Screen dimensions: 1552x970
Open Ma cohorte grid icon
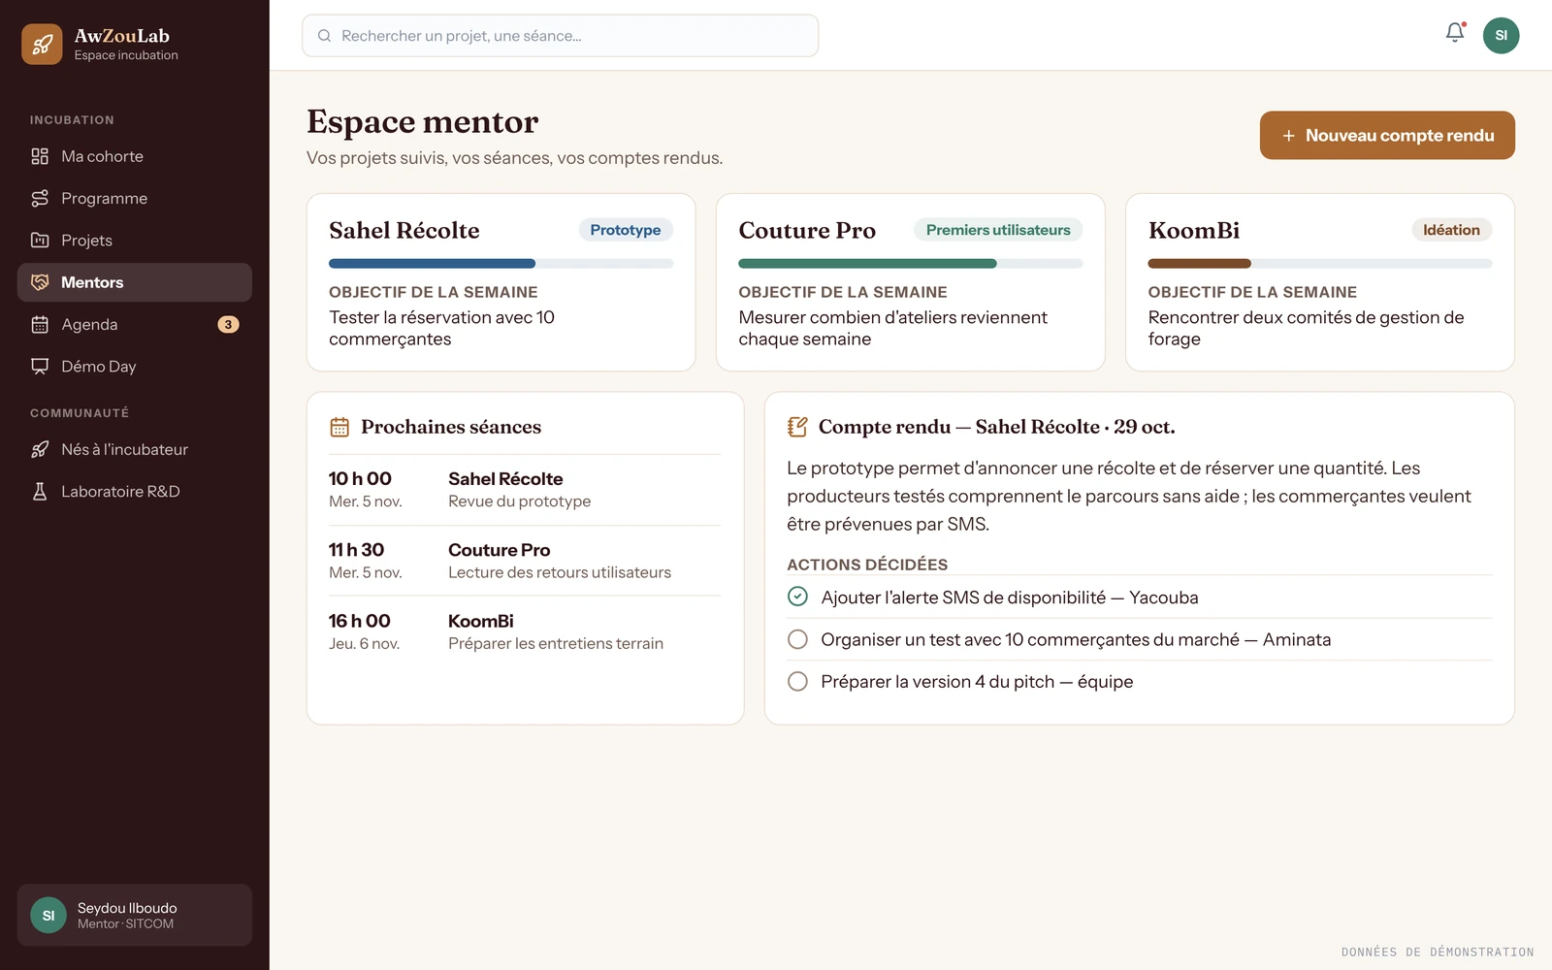tap(40, 156)
